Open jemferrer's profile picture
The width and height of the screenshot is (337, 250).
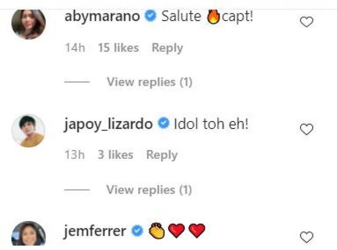point(29,234)
